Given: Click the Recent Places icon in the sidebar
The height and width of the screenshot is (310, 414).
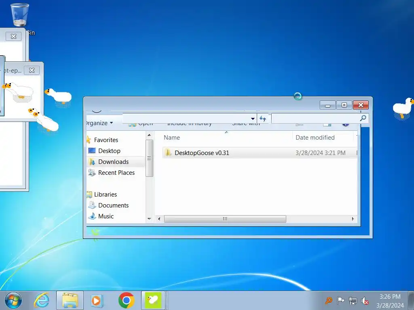Looking at the screenshot, I should [x=92, y=173].
